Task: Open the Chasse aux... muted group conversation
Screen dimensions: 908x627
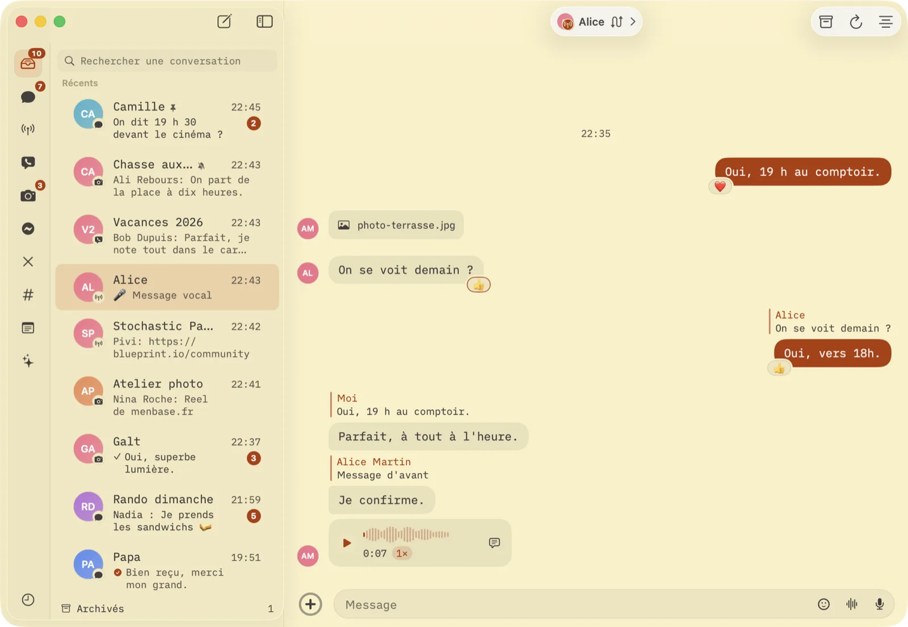Action: [x=167, y=178]
